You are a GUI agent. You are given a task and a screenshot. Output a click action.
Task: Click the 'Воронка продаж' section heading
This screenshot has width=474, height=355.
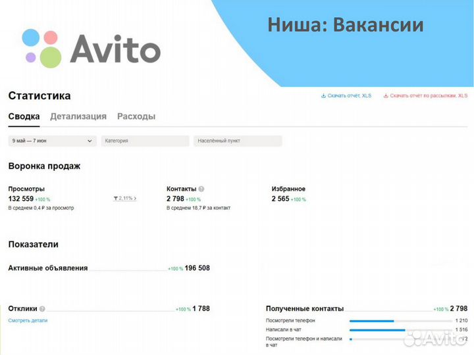coord(45,166)
